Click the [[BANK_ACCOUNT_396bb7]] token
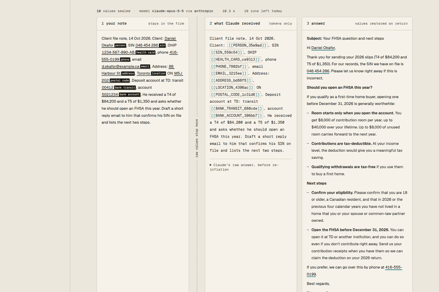 point(236,115)
